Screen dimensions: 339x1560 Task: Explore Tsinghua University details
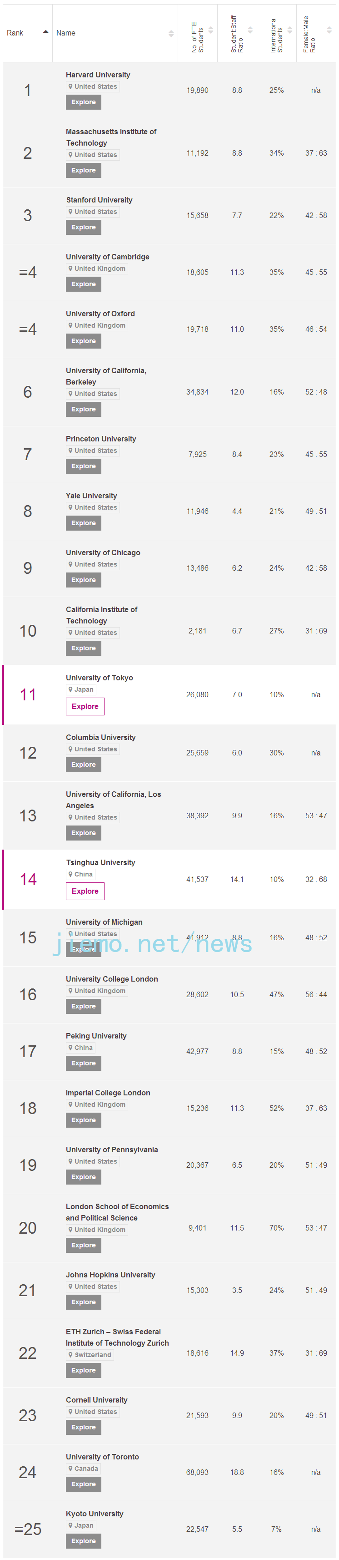(x=85, y=891)
